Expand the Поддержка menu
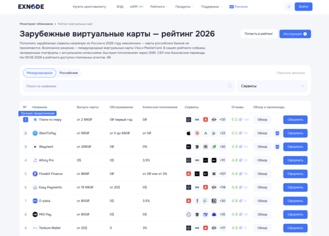Screen dimensions: 329x236 (x=212, y=7)
